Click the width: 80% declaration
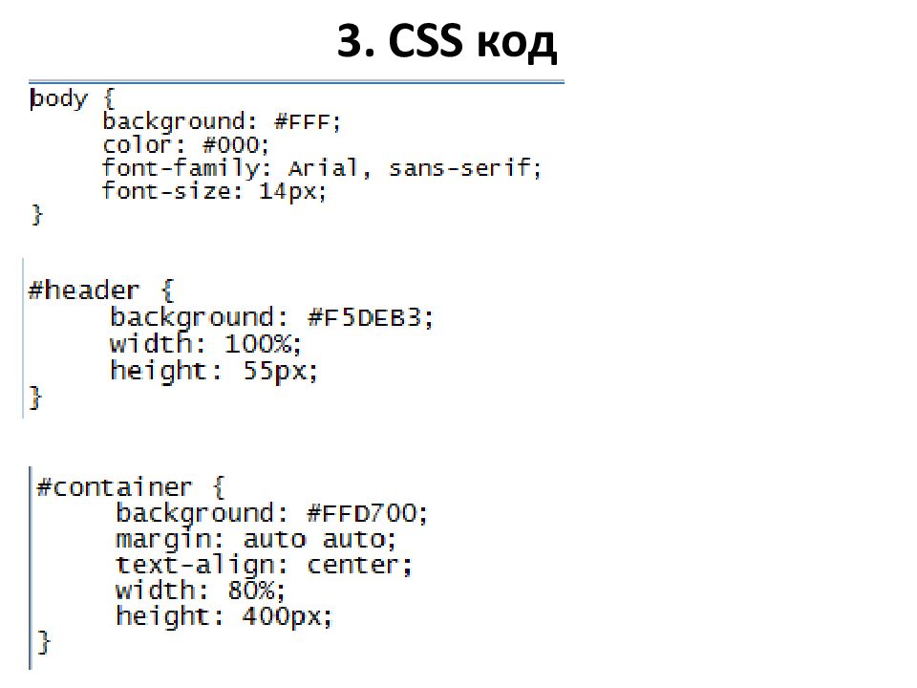The height and width of the screenshot is (688, 917). pyautogui.click(x=200, y=591)
